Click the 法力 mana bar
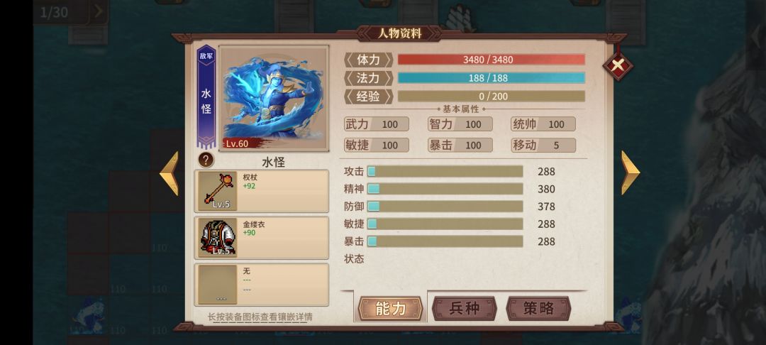This screenshot has width=766, height=345. 491,78
